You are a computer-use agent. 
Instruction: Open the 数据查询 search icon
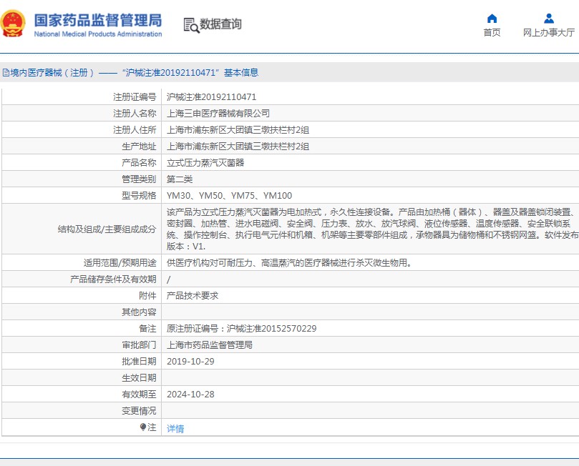191,25
